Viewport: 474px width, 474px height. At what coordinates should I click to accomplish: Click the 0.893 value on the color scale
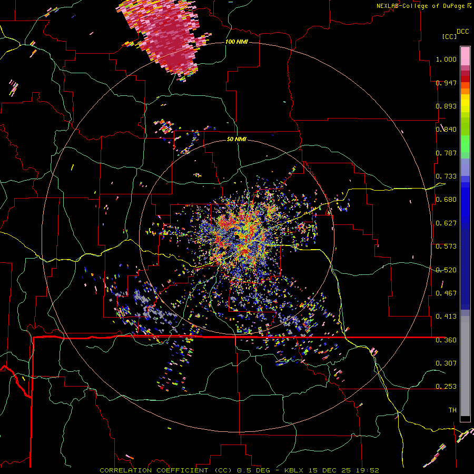[446, 106]
